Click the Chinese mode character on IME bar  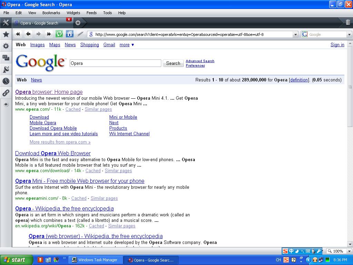[291, 251]
